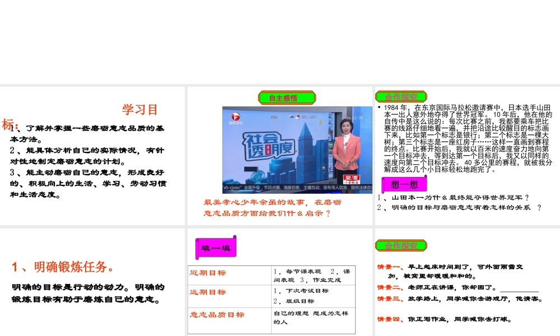This screenshot has height=336, width=560.
Task: Click learning objective 3 about 形成良好的生活习惯
Action: (88, 183)
